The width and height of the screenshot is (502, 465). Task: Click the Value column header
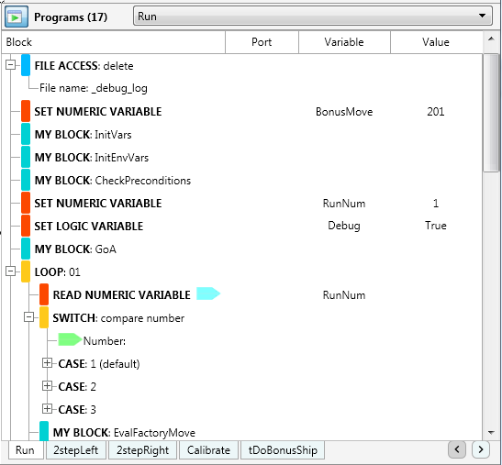436,42
